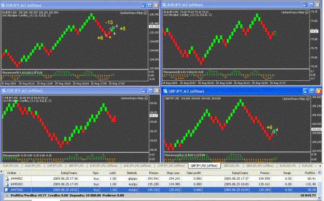Click the stop loss value 134.985

[175, 184]
